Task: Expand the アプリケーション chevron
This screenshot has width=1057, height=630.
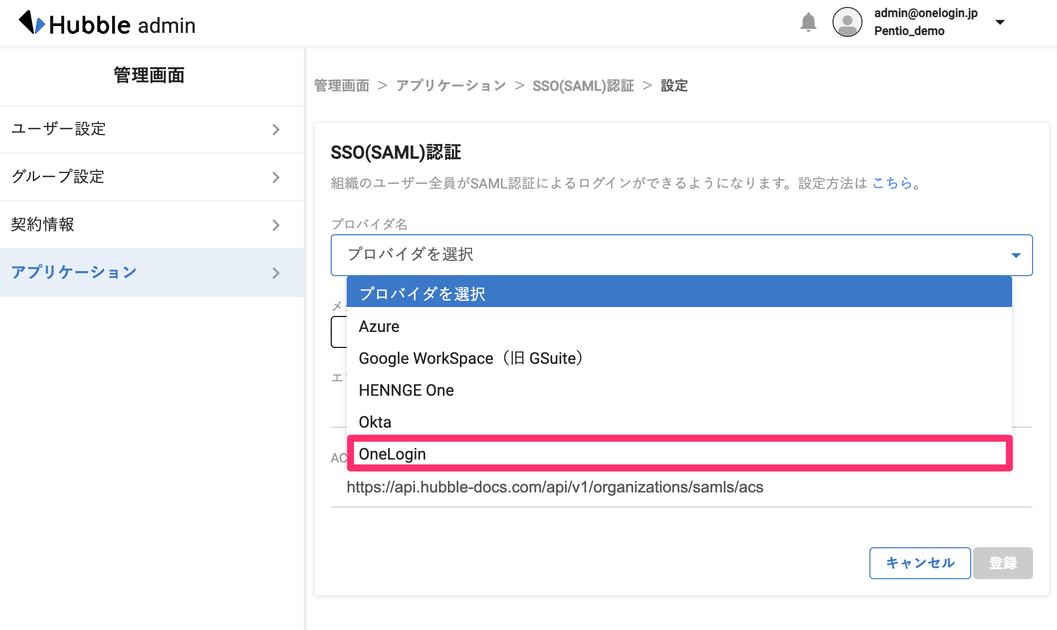Action: click(x=276, y=273)
